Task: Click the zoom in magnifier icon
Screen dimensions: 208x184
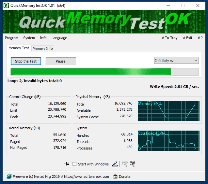Action: pos(133,164)
